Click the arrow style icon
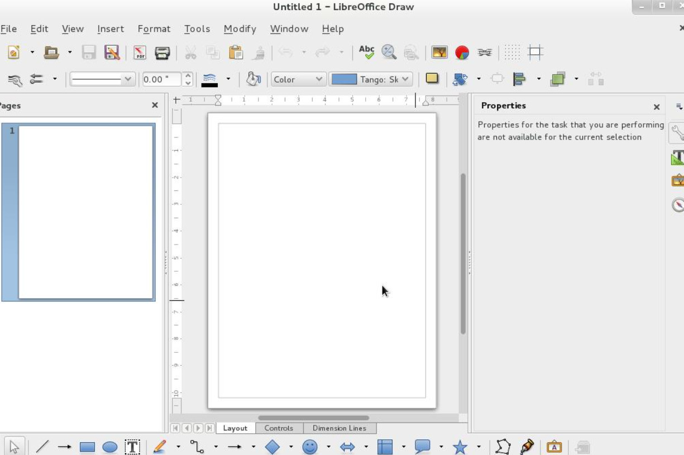This screenshot has width=684, height=455. (37, 79)
